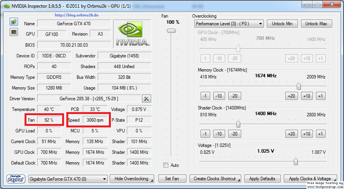Increase Memory Clock by 20 MHz

291,96
